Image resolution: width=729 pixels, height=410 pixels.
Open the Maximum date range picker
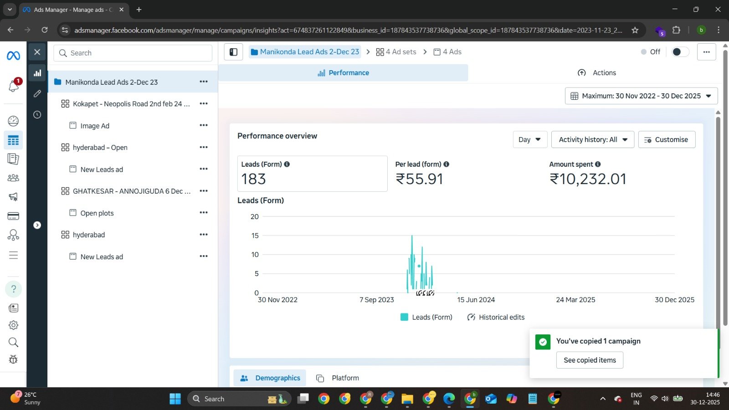(x=641, y=96)
